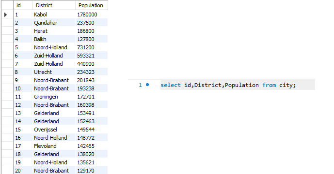Image resolution: width=334 pixels, height=174 pixels.
Task: Click the District column header
Action: pos(54,5)
